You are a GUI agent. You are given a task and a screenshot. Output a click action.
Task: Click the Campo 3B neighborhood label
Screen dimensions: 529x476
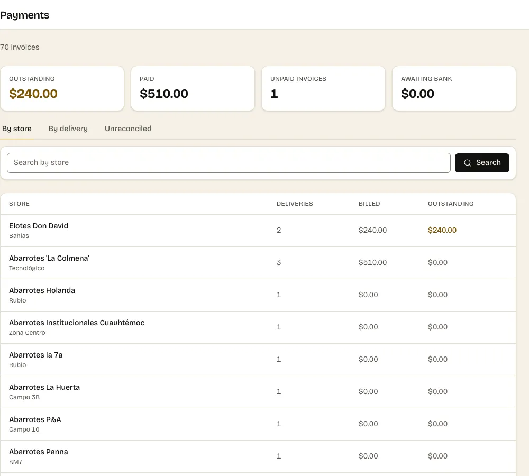(24, 397)
